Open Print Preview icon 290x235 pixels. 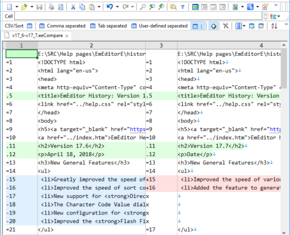61,7
